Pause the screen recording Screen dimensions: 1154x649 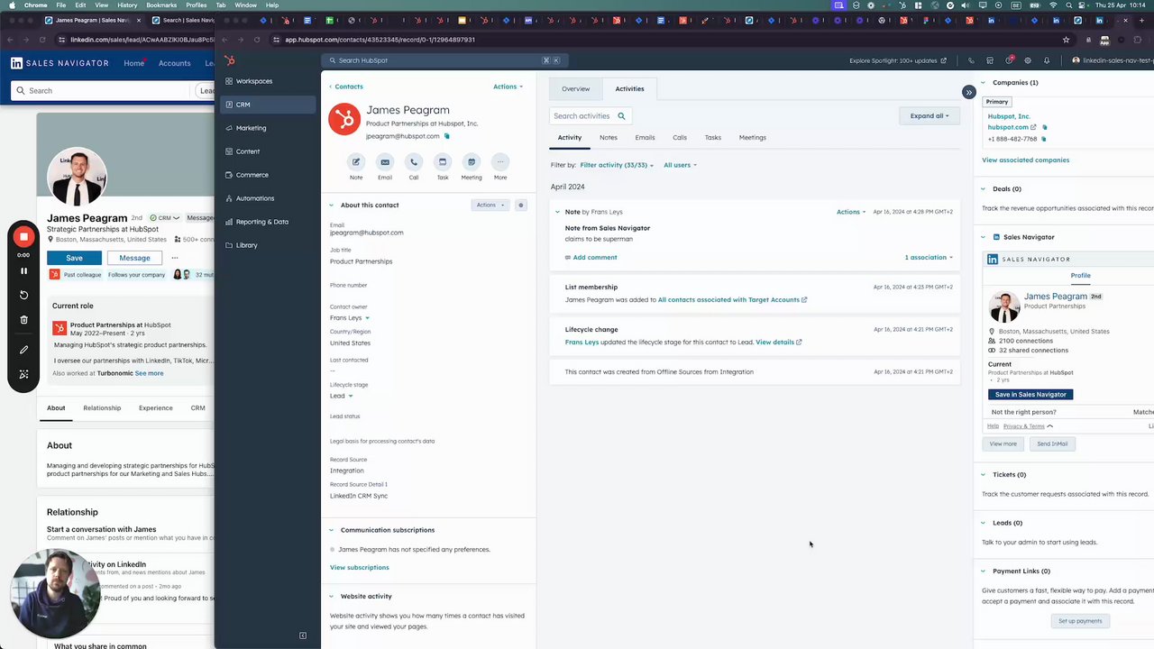[24, 270]
